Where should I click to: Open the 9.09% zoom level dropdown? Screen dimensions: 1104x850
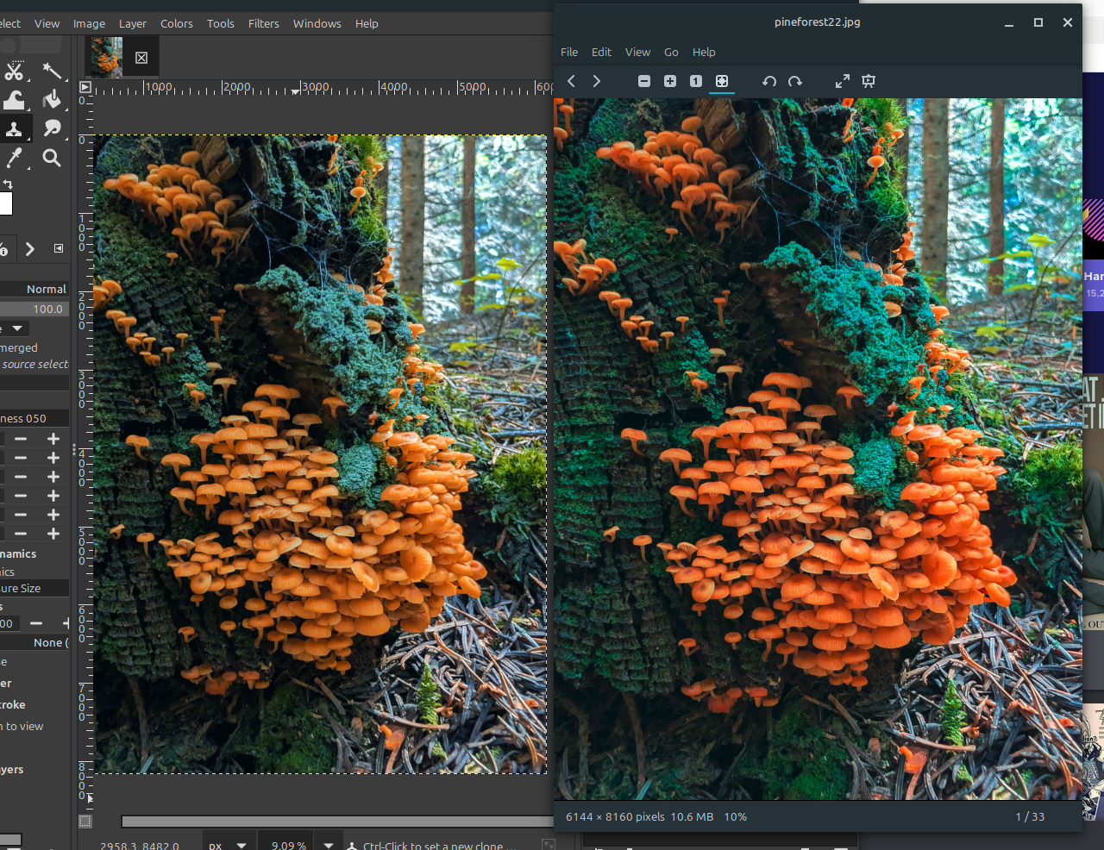point(328,845)
